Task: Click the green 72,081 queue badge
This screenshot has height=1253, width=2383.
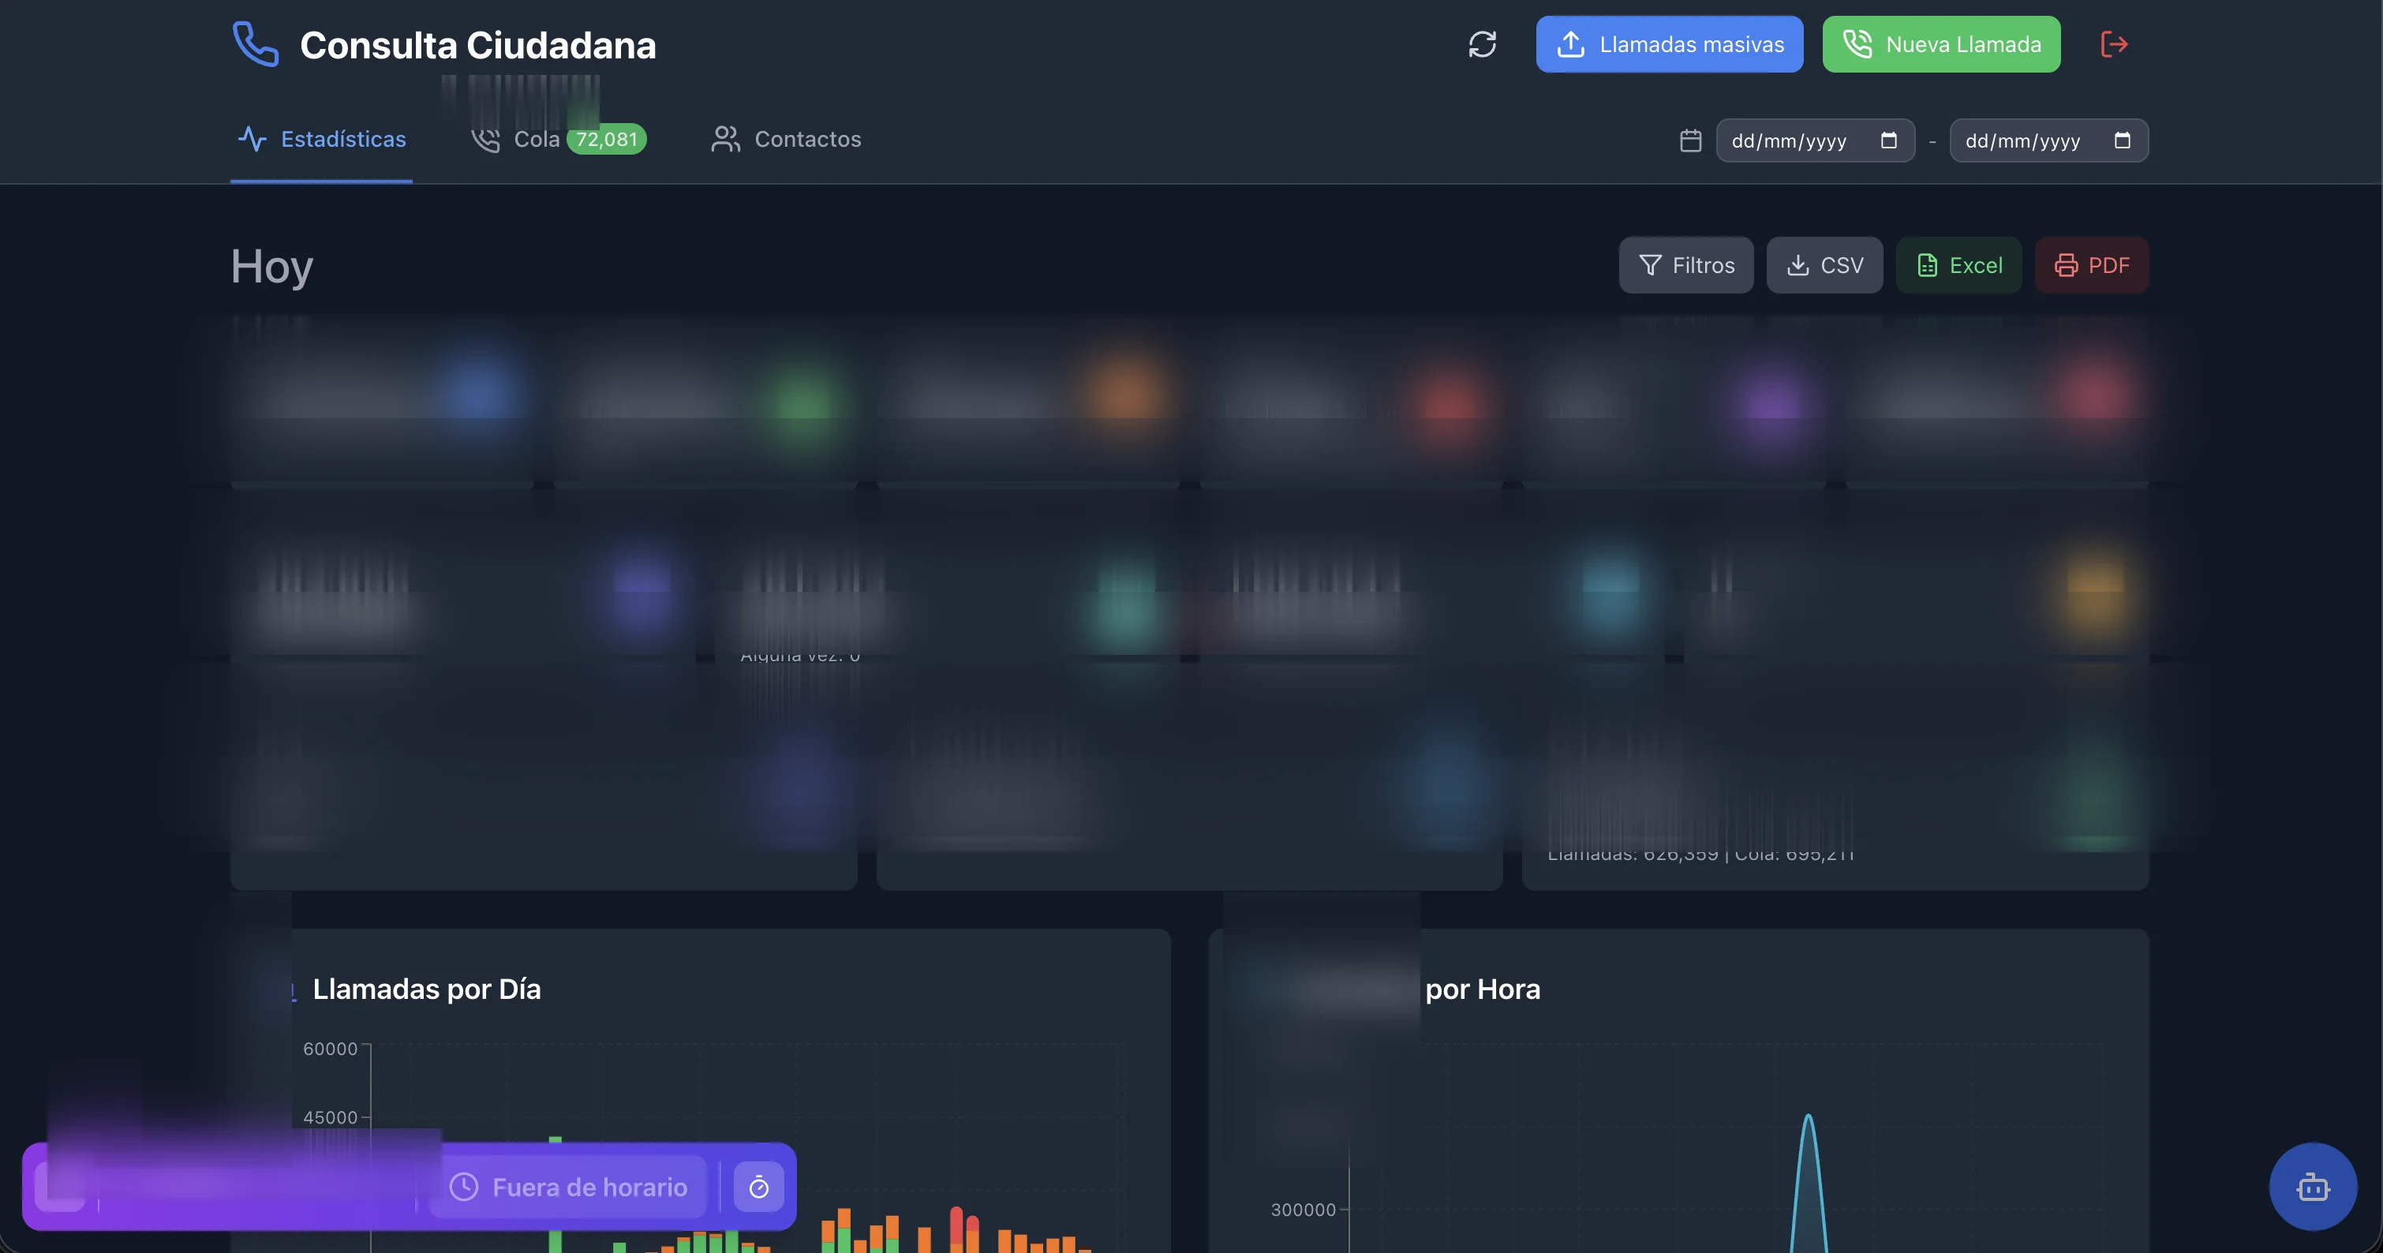Action: coord(606,139)
